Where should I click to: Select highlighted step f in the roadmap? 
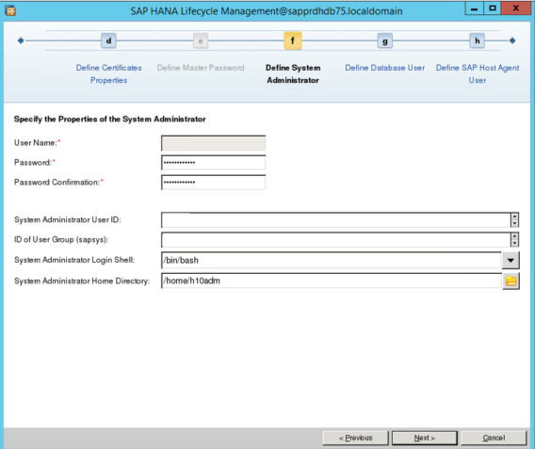point(293,40)
